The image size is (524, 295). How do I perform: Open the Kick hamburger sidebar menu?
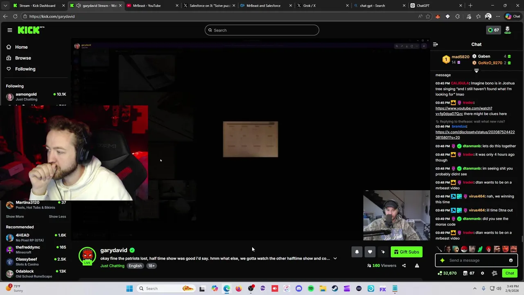pyautogui.click(x=9, y=30)
